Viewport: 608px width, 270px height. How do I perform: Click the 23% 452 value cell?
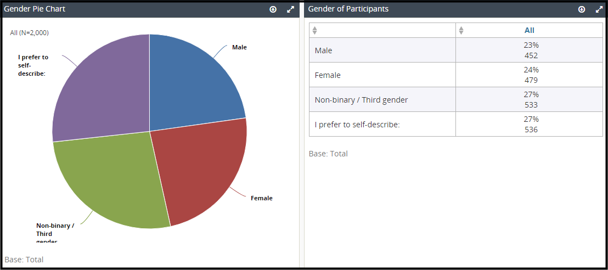tap(530, 50)
